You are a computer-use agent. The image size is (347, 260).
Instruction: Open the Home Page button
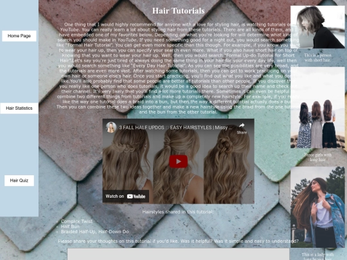coord(19,36)
